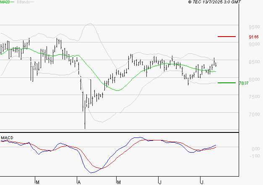Select the 7500 price axis label
The image size is (263, 185).
(253, 97)
